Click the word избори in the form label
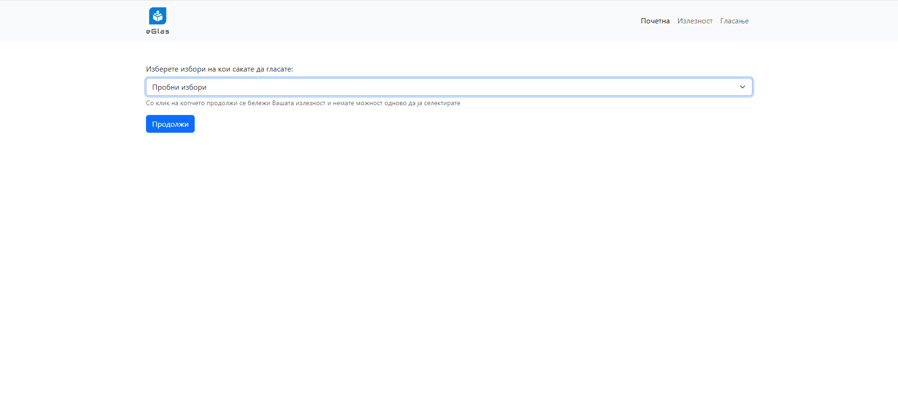This screenshot has height=401, width=898. (x=193, y=69)
